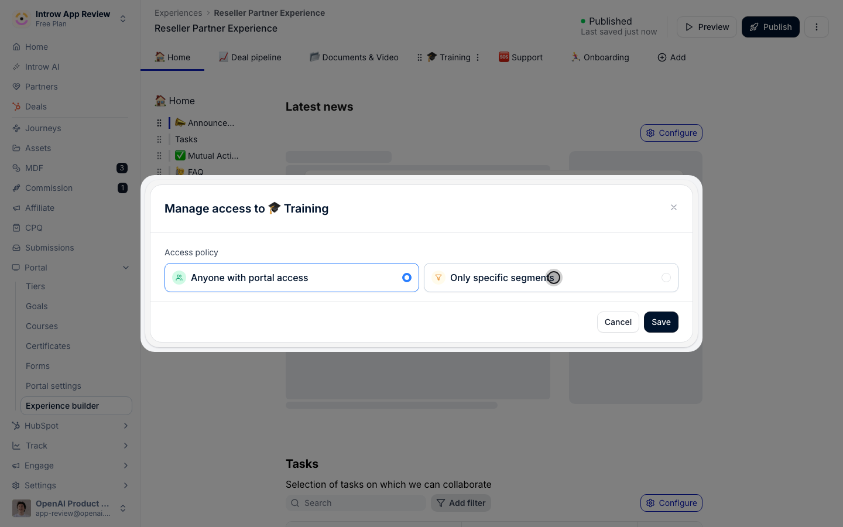
Task: Expand the Settings sidebar section
Action: [126, 485]
